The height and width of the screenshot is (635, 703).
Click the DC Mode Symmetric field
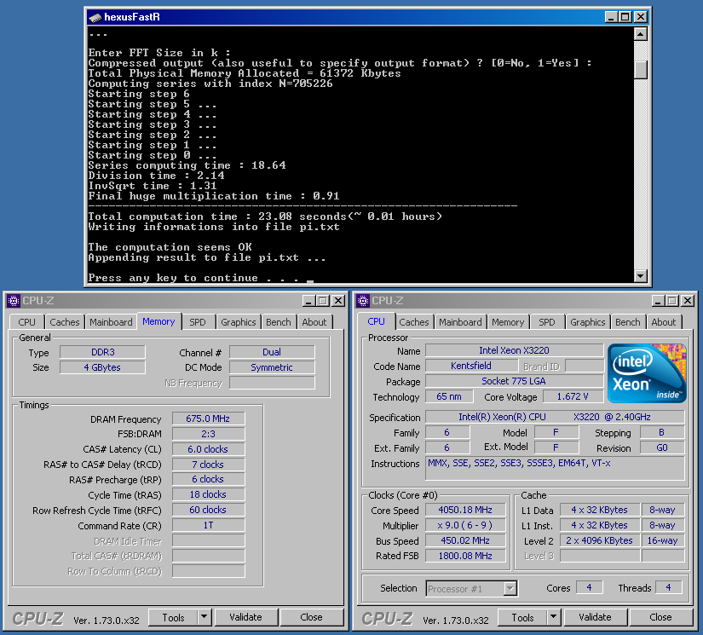(x=272, y=367)
